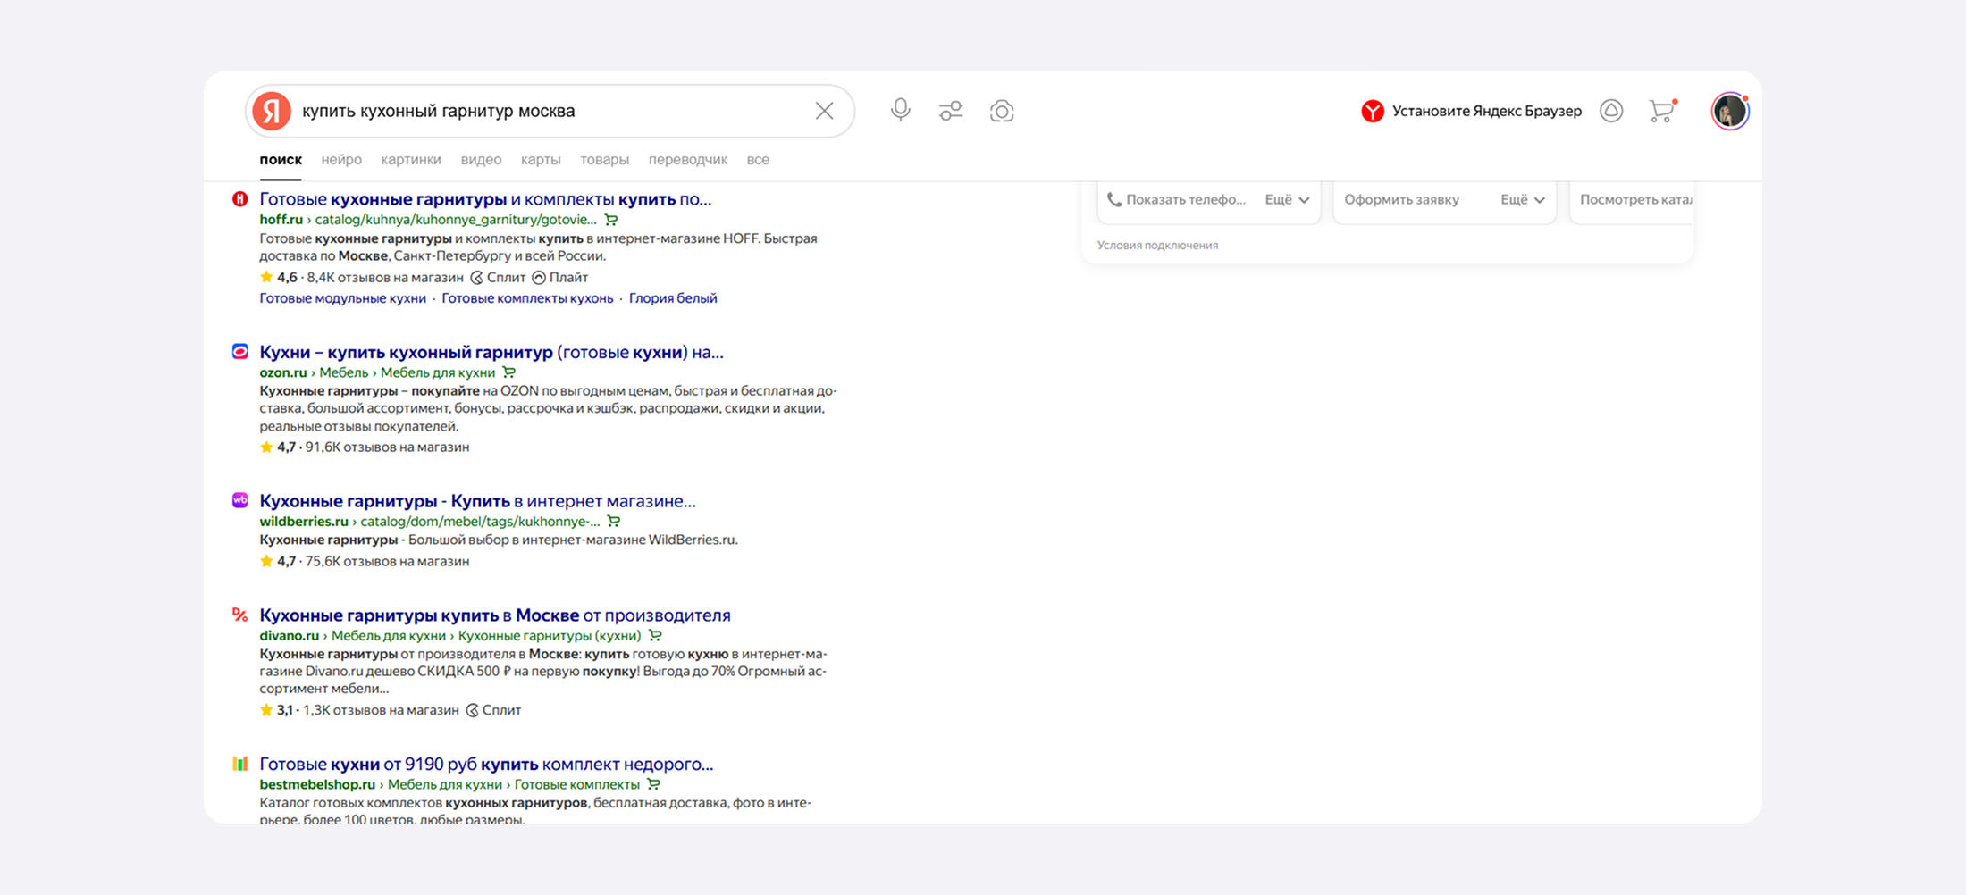The width and height of the screenshot is (1966, 895).
Task: Click the Плайт icon in the Hoff result
Action: tap(539, 278)
